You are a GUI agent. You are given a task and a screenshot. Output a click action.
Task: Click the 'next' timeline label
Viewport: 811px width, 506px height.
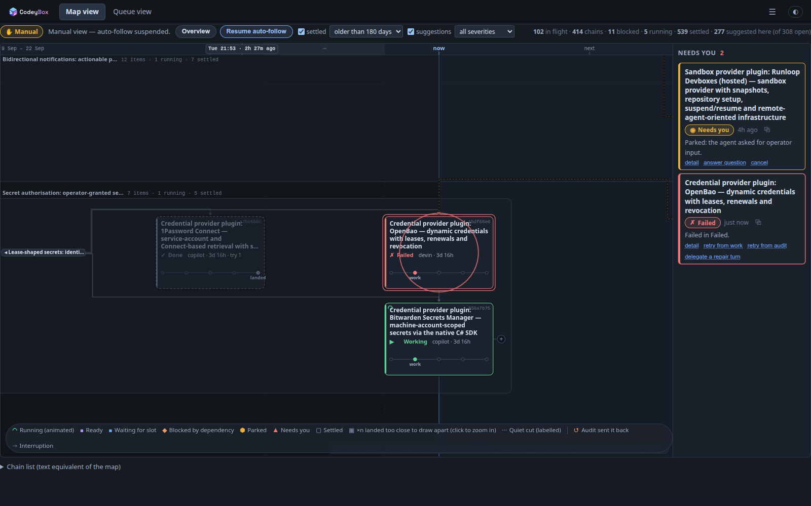click(589, 49)
